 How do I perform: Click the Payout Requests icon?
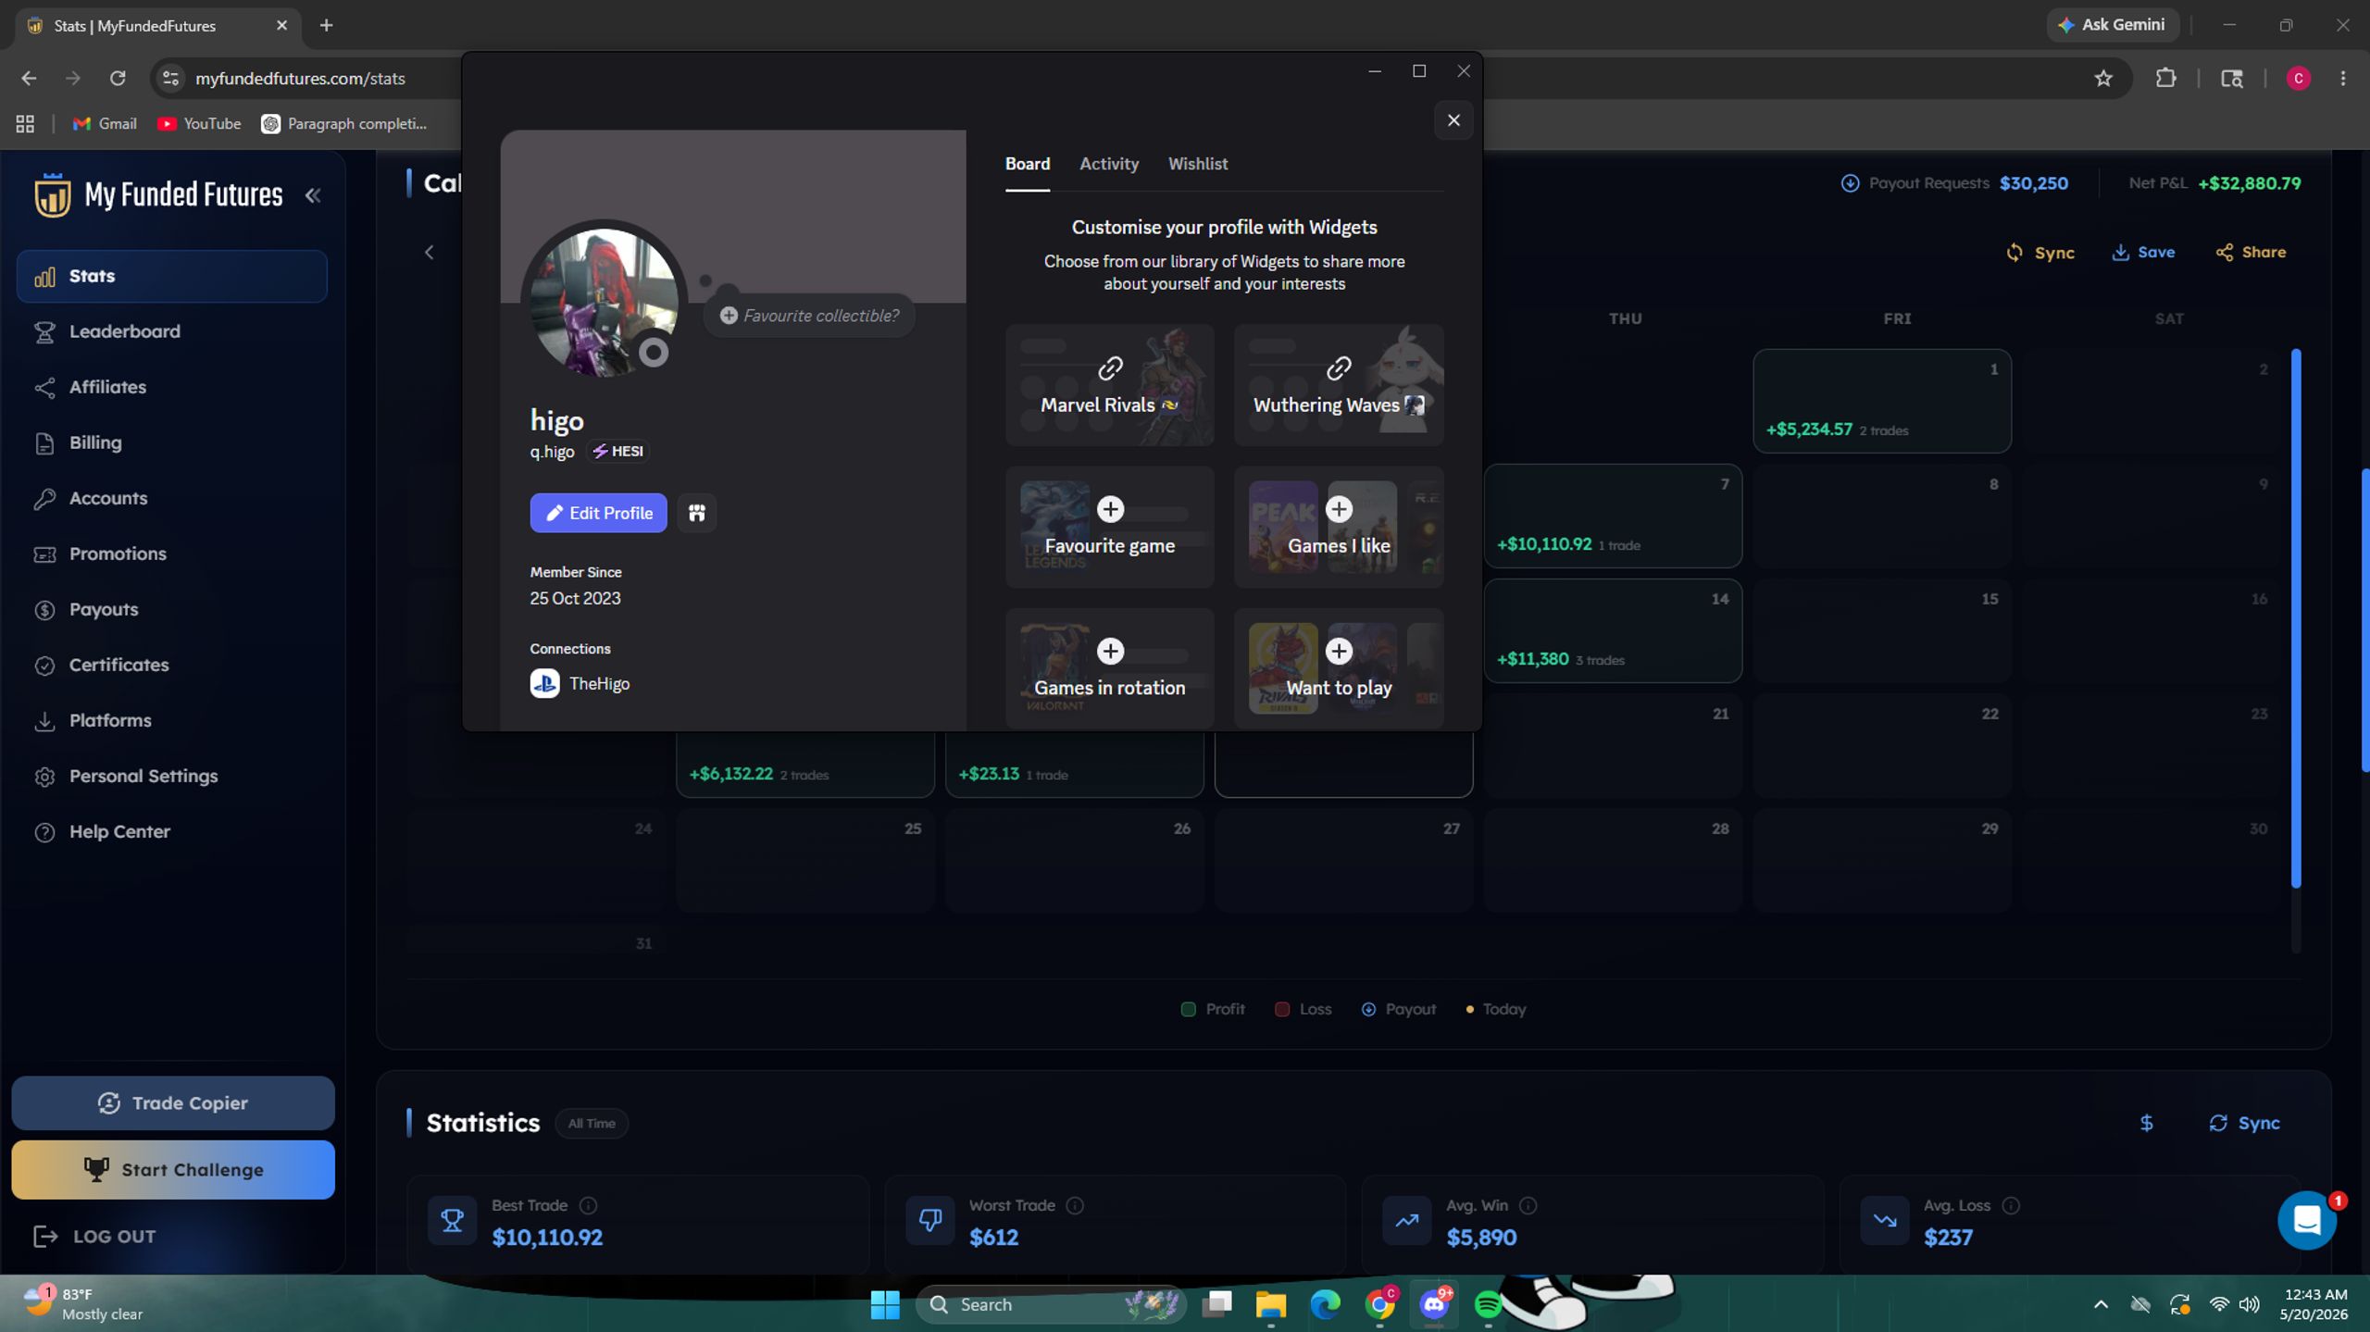pos(1850,183)
